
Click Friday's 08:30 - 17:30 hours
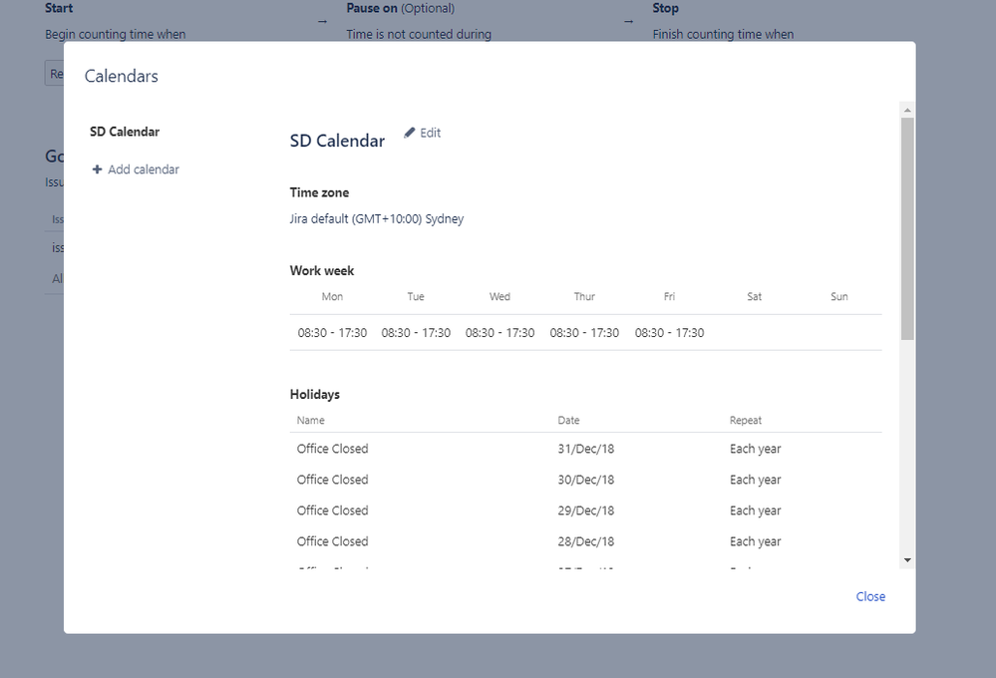669,333
